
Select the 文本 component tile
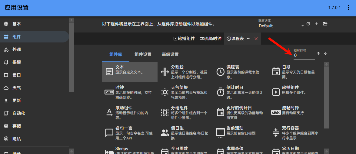(x=130, y=72)
